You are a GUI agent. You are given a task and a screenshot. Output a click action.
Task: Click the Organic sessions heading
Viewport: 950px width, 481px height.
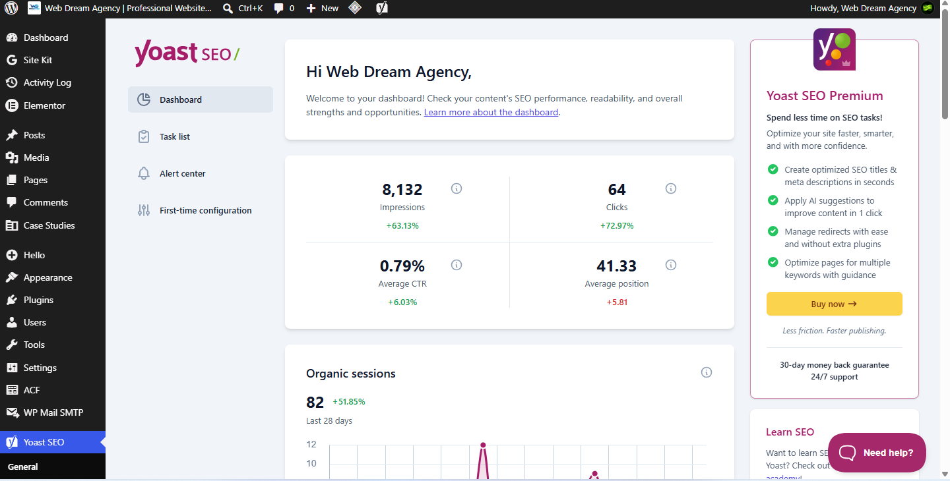click(x=351, y=374)
